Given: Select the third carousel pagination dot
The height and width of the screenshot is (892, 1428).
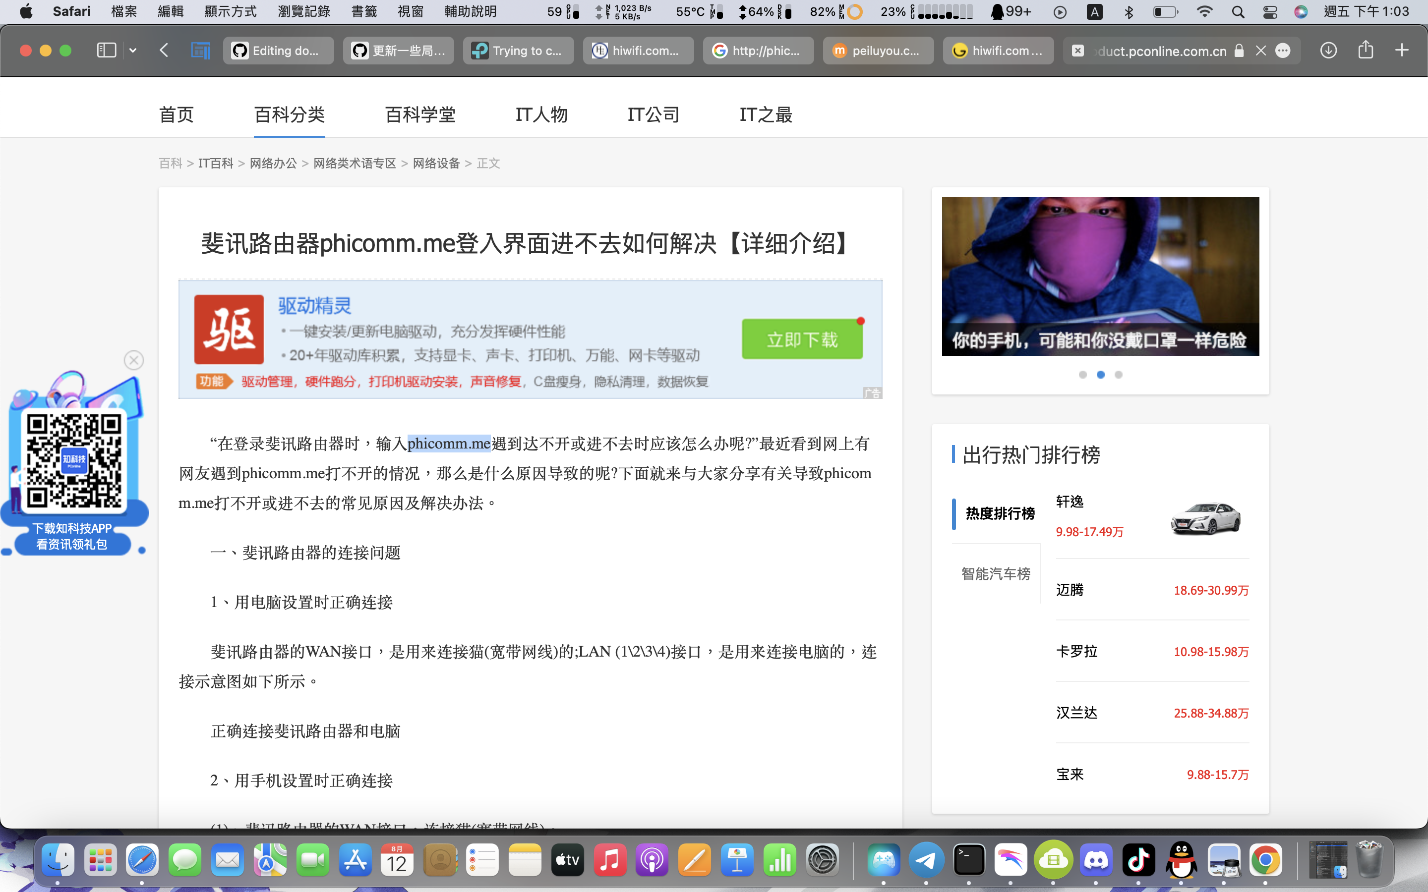Looking at the screenshot, I should click(x=1119, y=374).
